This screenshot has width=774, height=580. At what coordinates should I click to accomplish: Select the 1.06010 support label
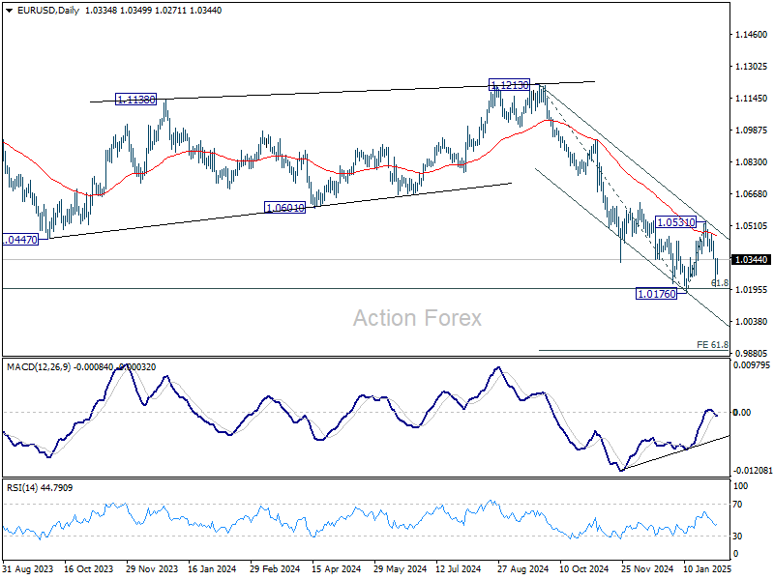(x=284, y=208)
